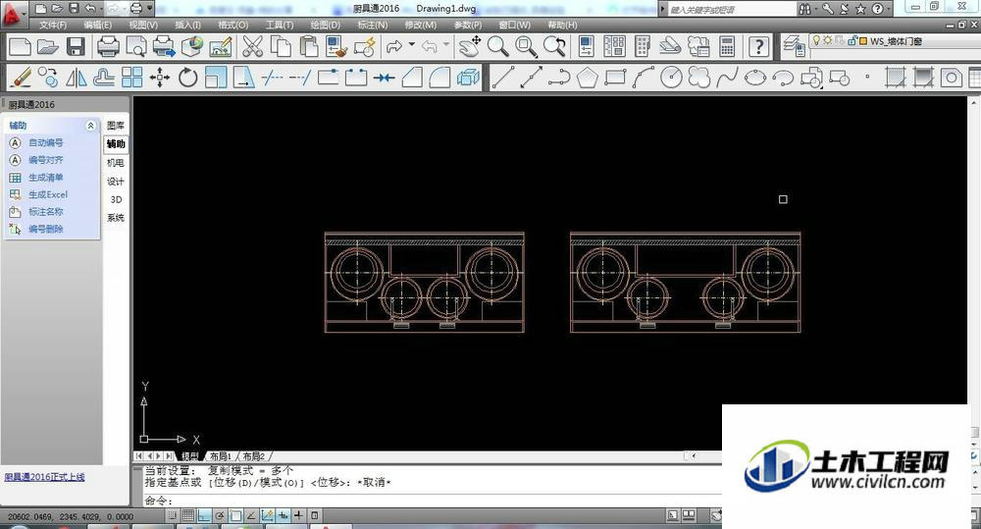Select the Spline curve tool

[x=727, y=78]
